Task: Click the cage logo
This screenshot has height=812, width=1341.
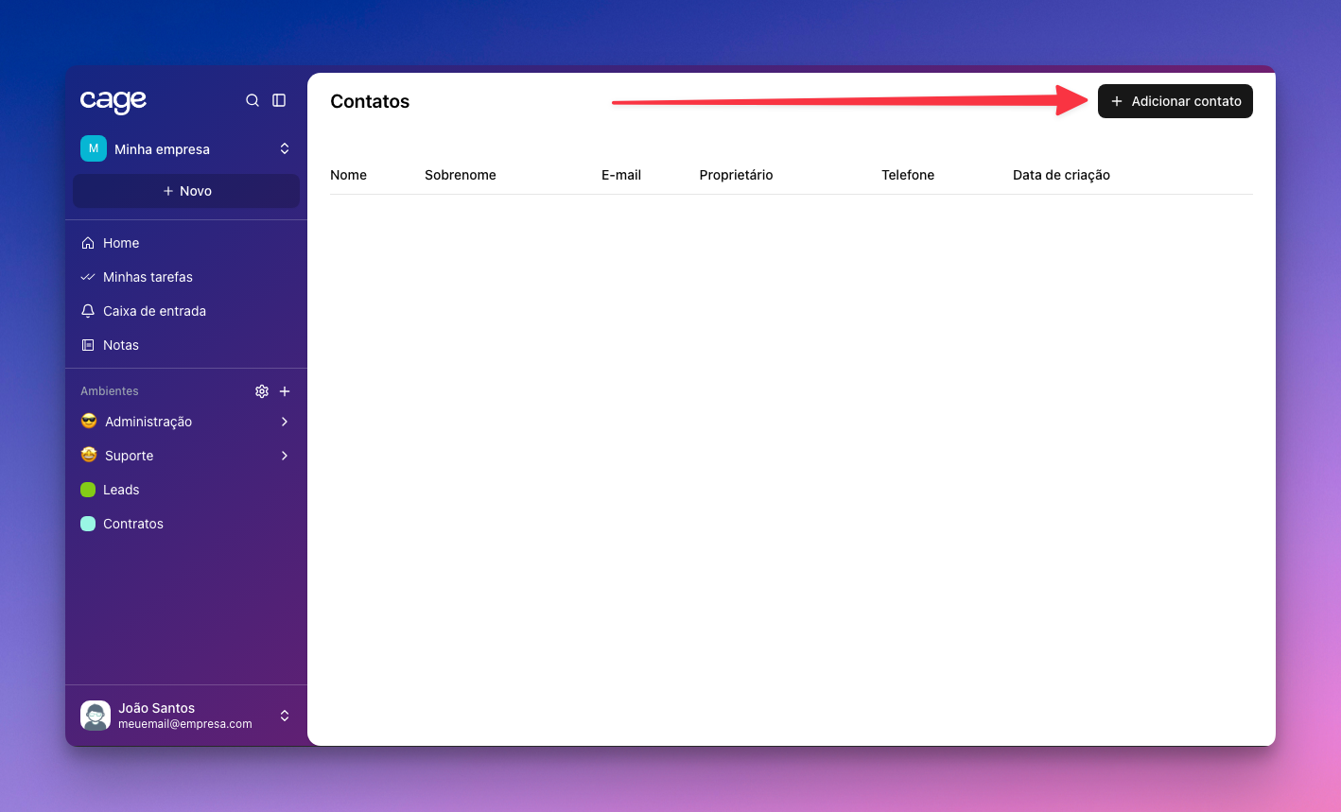Action: tap(113, 101)
